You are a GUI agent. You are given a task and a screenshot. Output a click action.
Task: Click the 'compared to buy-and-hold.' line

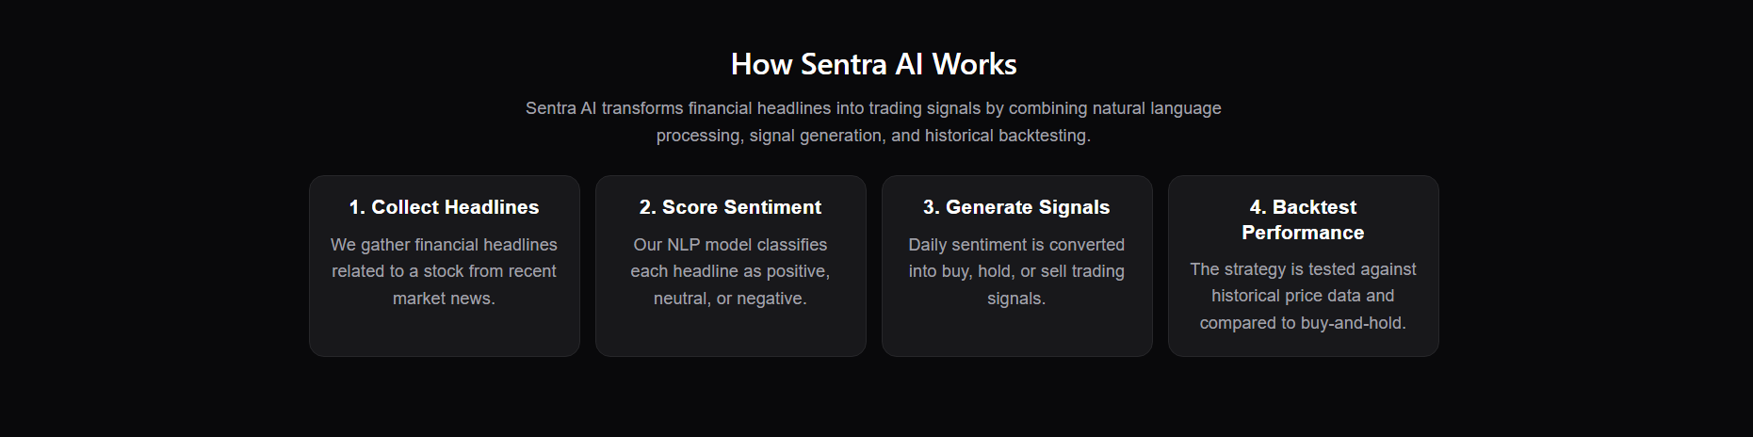(1304, 323)
